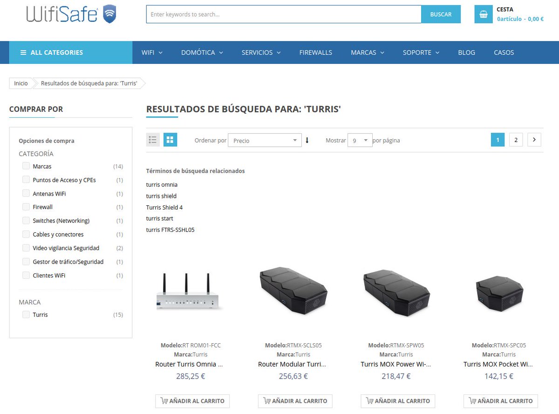Open Turris MOX Power Wi-Fi title
Screen dimensions: 559x414
(x=396, y=364)
